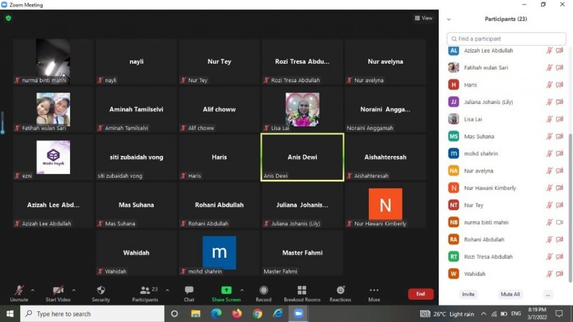Open the ellipsis menu beside Mute All
573x322 pixels.
[x=548, y=294]
